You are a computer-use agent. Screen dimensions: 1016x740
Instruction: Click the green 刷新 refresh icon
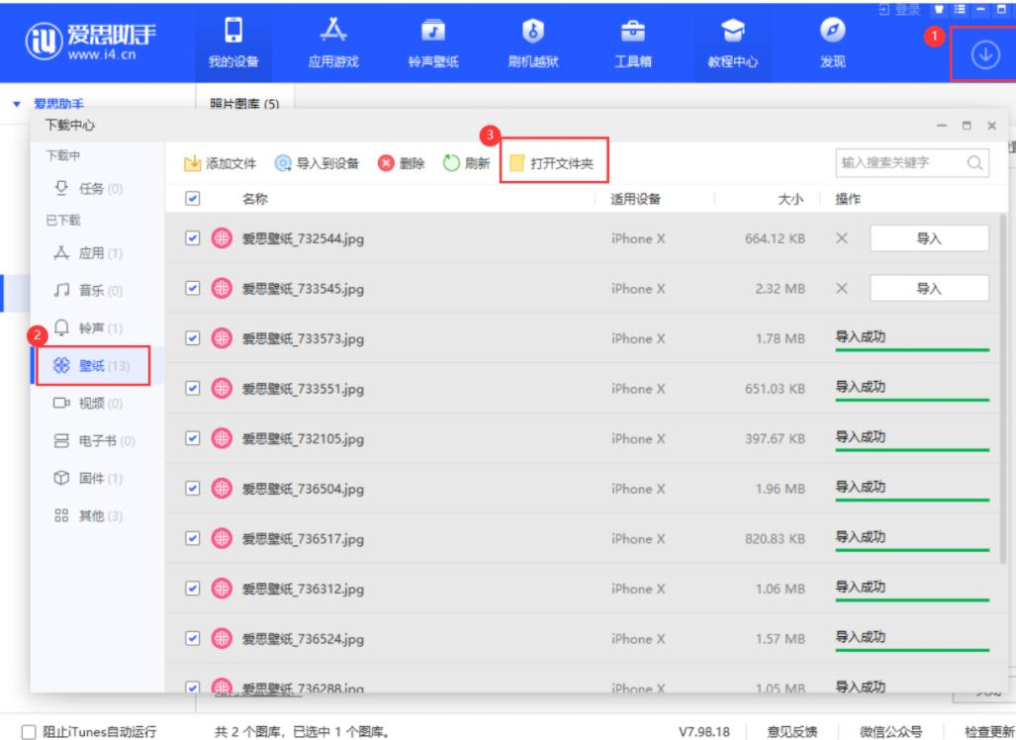(x=452, y=163)
